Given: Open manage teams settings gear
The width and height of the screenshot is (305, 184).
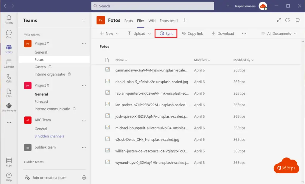Looking at the screenshot, I should [x=84, y=177].
